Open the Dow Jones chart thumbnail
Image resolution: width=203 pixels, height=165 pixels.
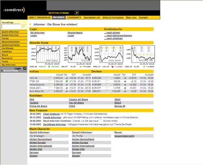[x=111, y=54]
